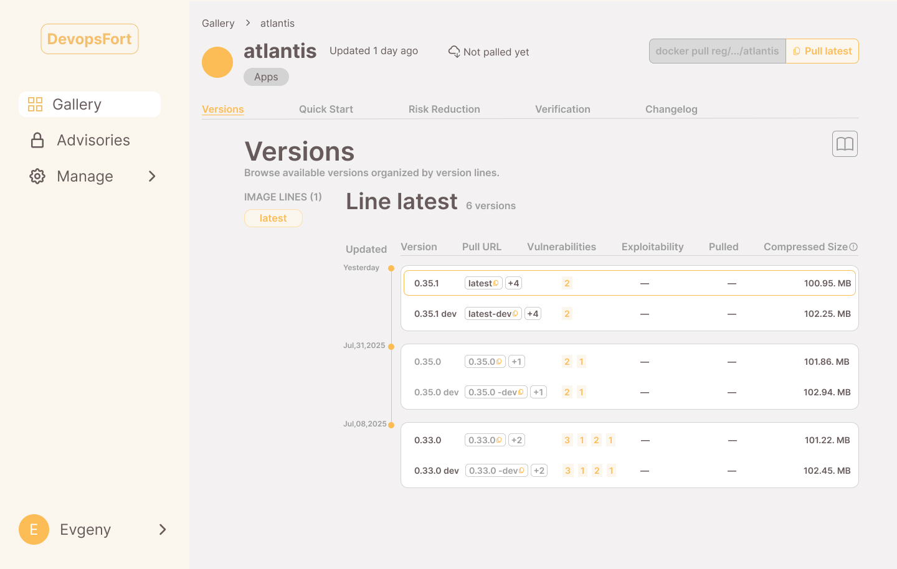Click the info icon beside Compressed Size
Screen dimensions: 897x569
tap(853, 247)
